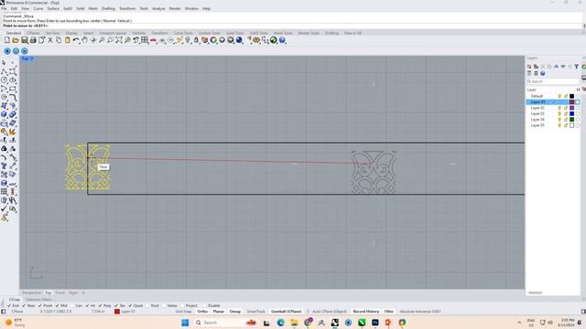Switch to the Curve Tools toolbar tab
The height and width of the screenshot is (329, 586).
tap(183, 33)
